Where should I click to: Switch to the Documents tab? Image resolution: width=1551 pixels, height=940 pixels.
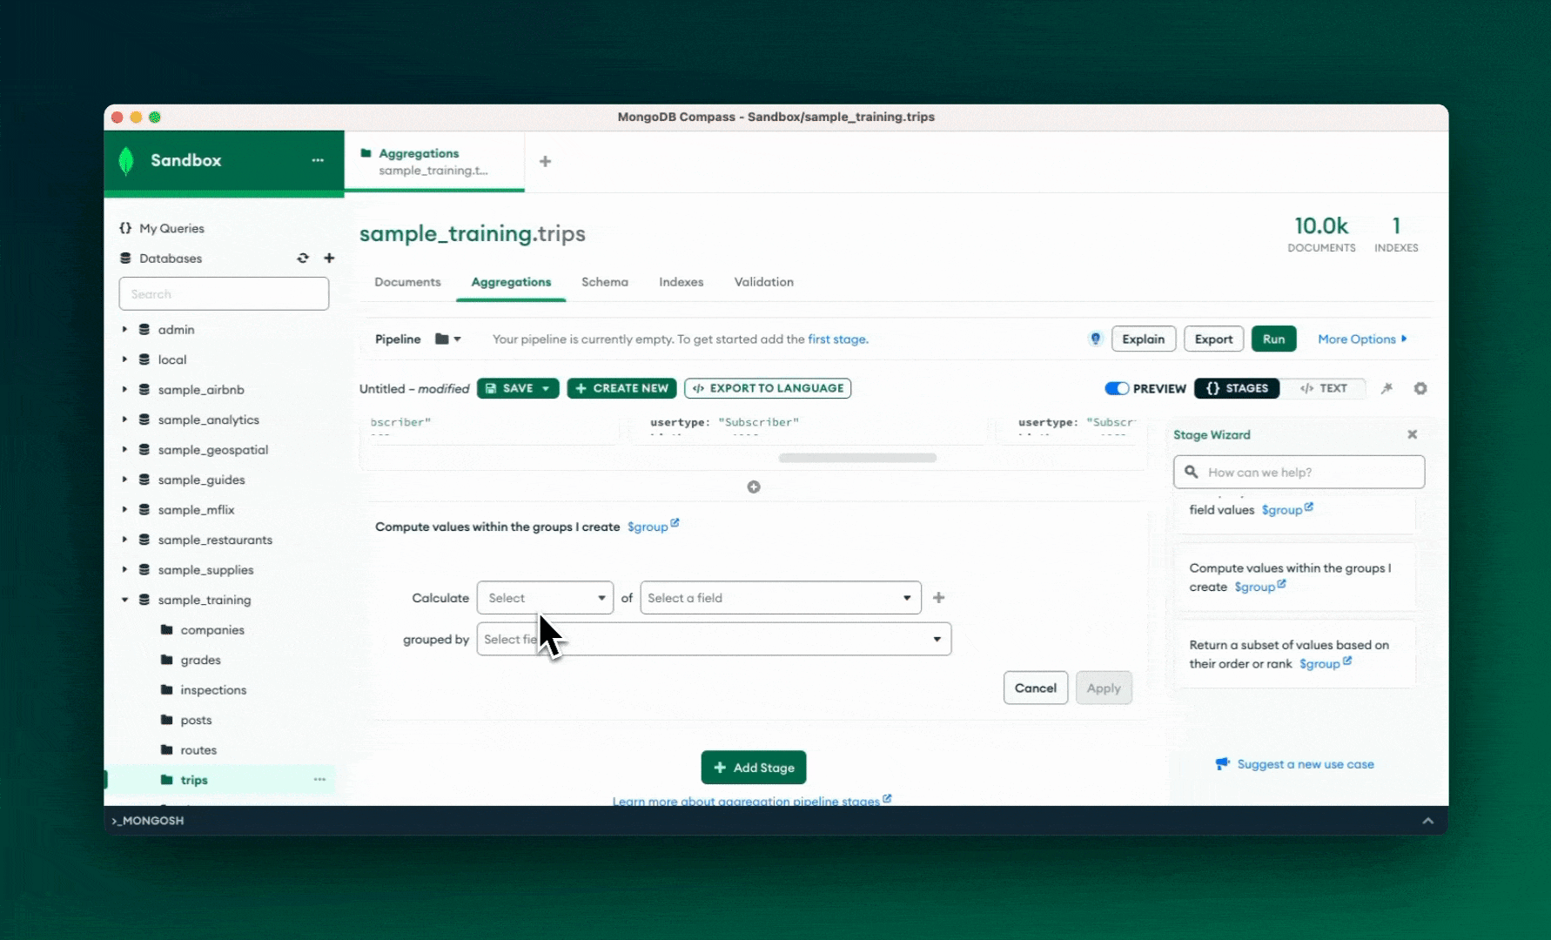point(407,282)
